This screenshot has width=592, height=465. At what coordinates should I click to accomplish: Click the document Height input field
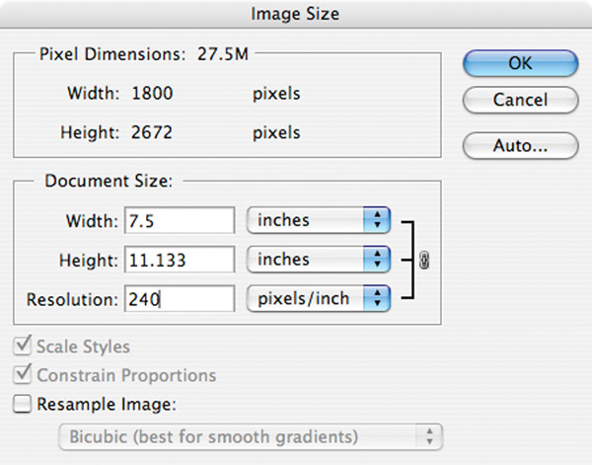[180, 260]
